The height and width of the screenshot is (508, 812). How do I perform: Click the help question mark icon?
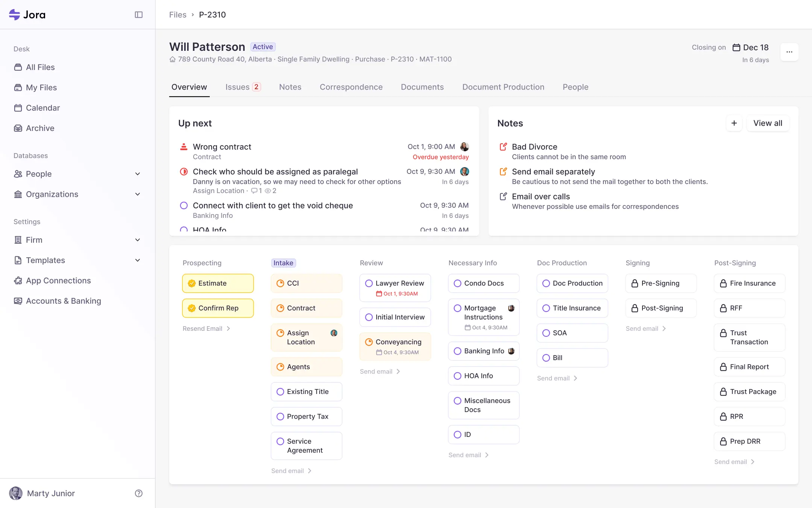tap(139, 493)
